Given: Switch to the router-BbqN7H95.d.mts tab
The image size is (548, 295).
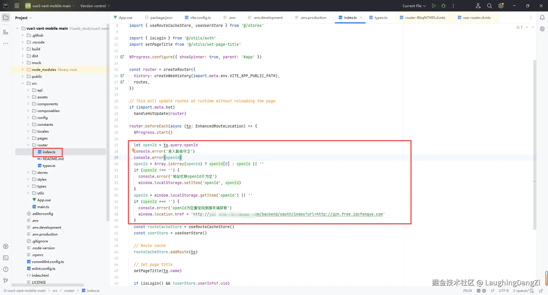Looking at the screenshot, I should (x=422, y=17).
